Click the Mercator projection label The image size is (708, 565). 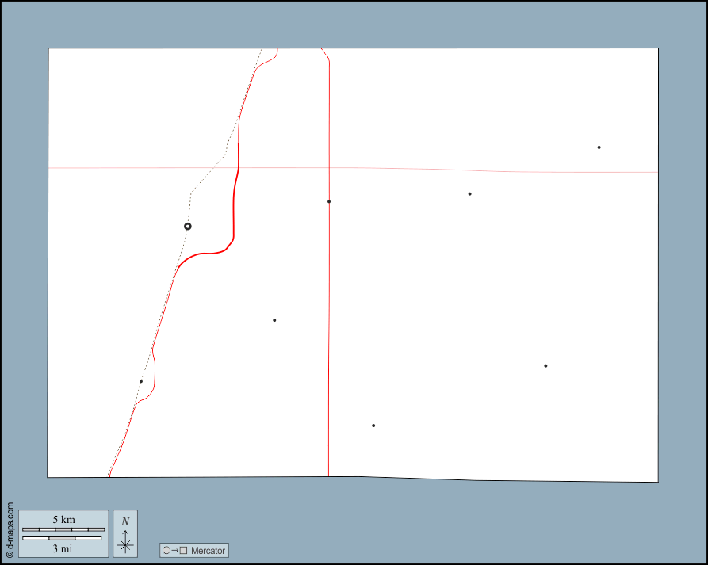tap(208, 551)
